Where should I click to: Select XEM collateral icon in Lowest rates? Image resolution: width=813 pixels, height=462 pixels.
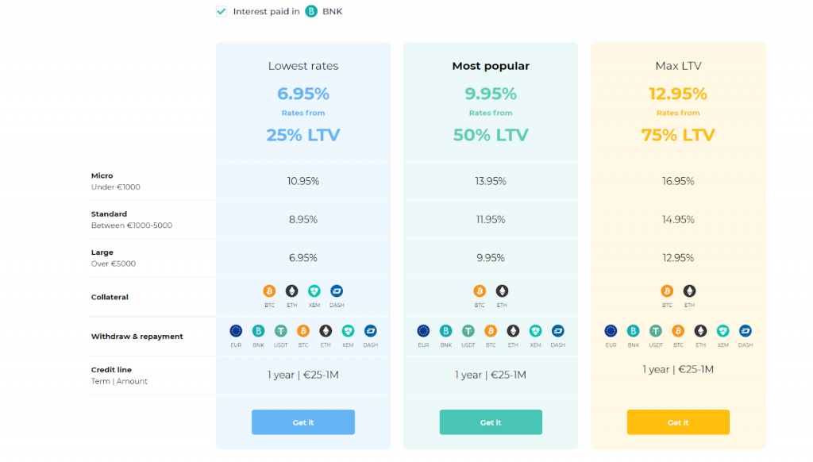[x=314, y=291]
